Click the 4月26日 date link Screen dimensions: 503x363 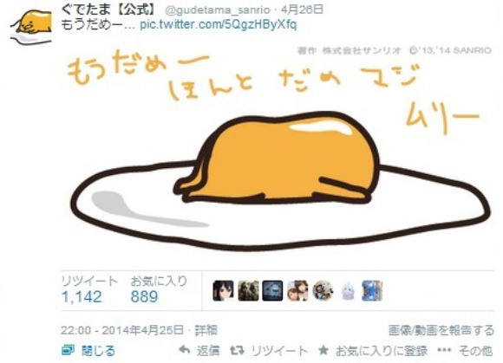(x=302, y=10)
